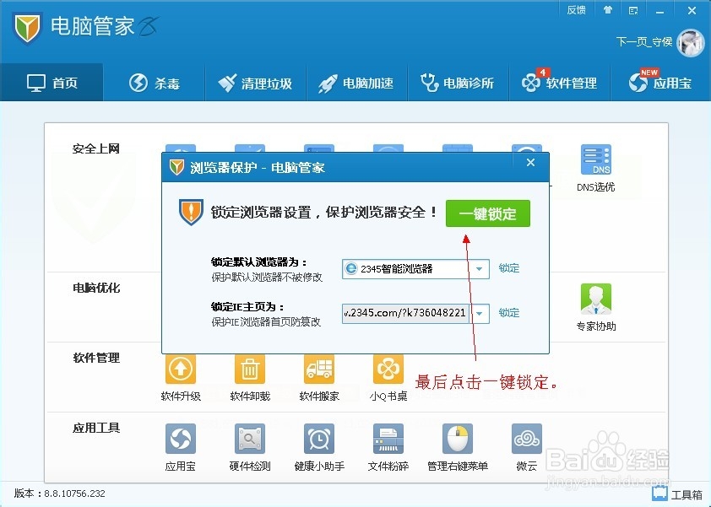Open the 应用宝 tool icon in 应用工具 row
The width and height of the screenshot is (711, 507).
[x=181, y=439]
